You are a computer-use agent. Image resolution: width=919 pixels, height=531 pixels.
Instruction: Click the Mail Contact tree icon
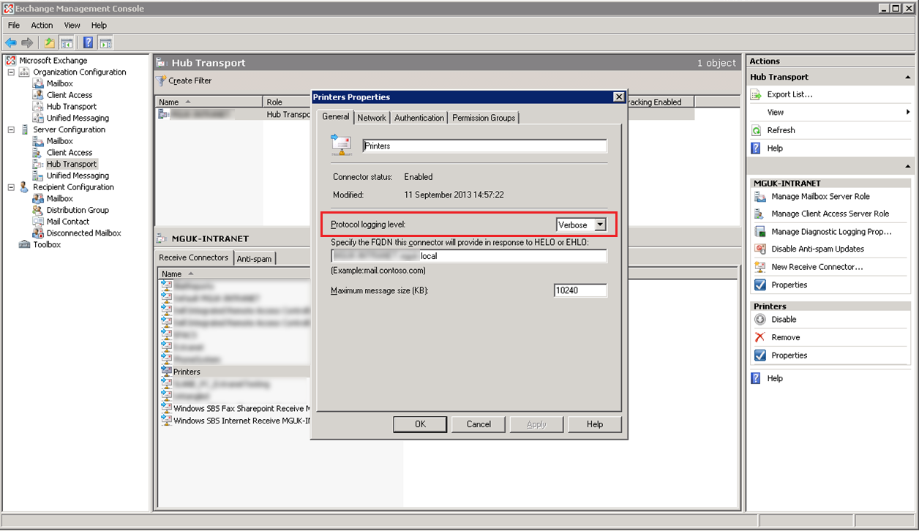[39, 222]
